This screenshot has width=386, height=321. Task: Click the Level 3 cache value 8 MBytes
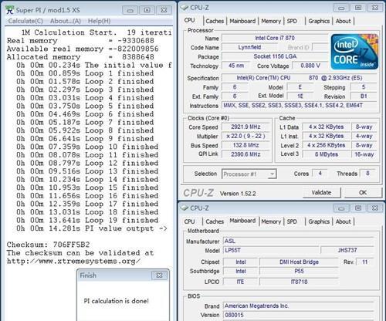327,154
